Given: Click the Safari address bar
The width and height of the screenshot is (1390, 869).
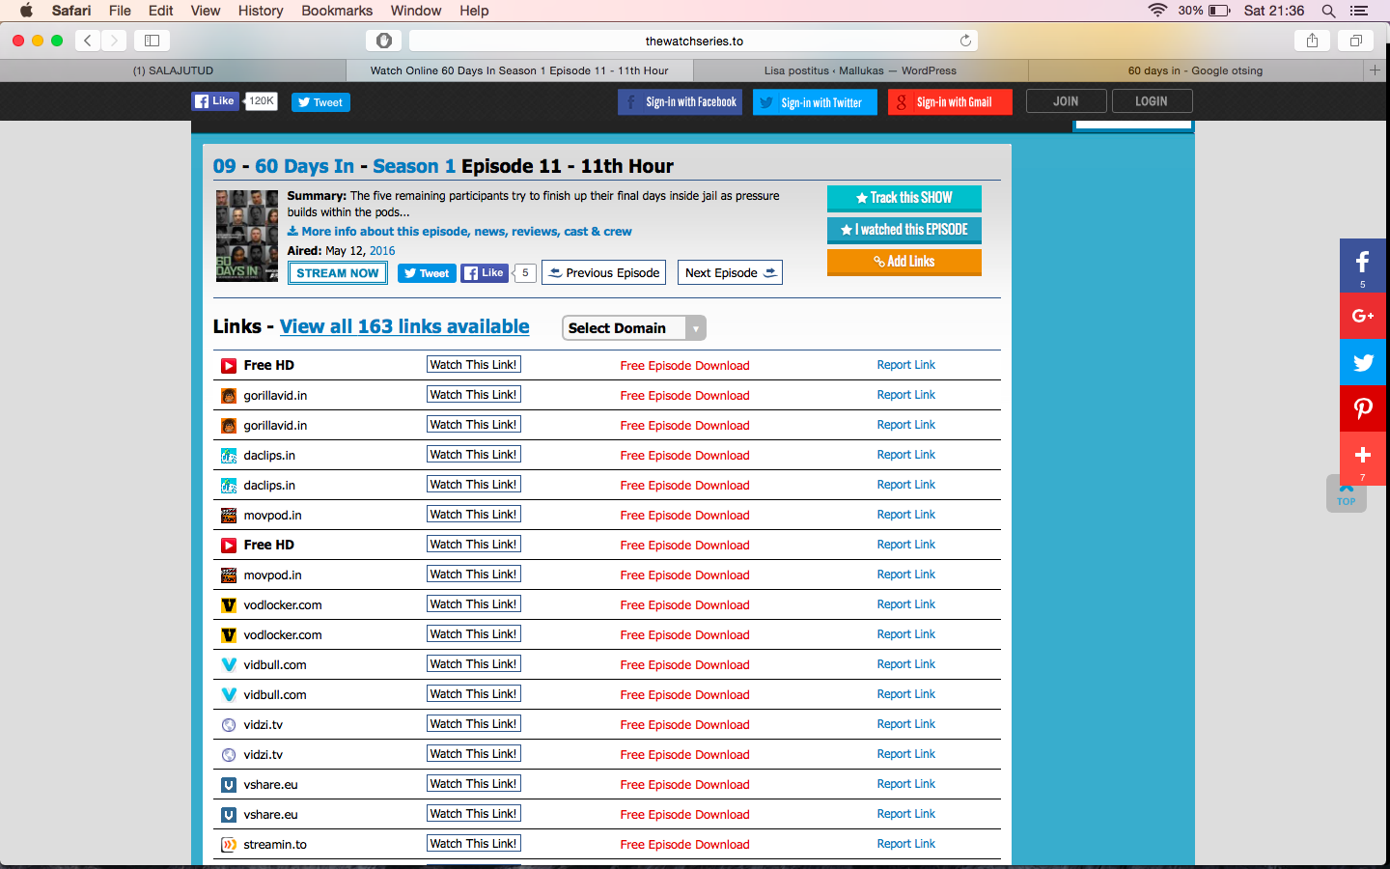Looking at the screenshot, I should (694, 41).
